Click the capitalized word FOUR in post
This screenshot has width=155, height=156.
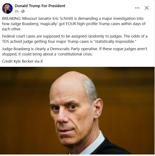pyautogui.click(x=71, y=24)
